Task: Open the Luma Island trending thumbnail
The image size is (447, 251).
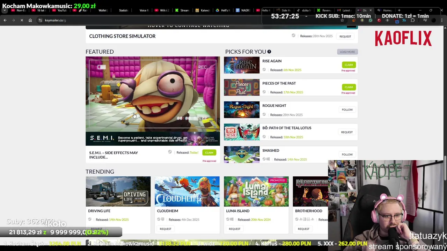Action: (256, 191)
